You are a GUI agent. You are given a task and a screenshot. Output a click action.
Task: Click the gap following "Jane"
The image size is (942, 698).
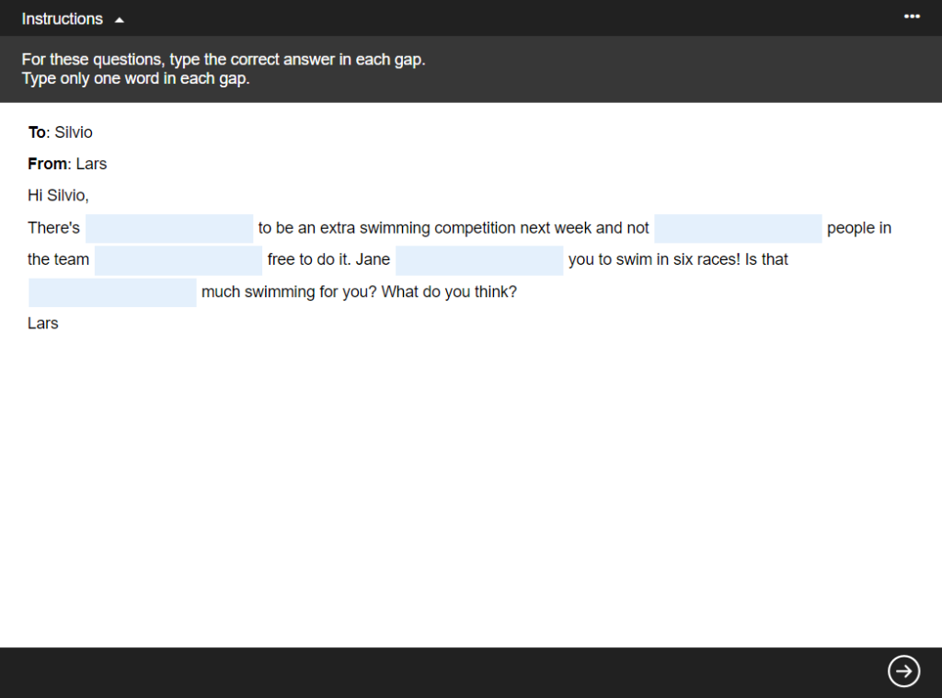pos(479,260)
